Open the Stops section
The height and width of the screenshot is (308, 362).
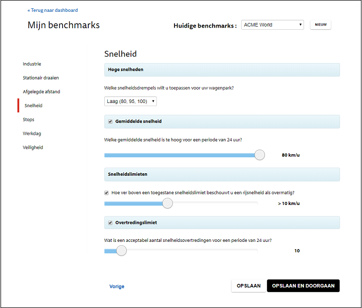pyautogui.click(x=28, y=119)
